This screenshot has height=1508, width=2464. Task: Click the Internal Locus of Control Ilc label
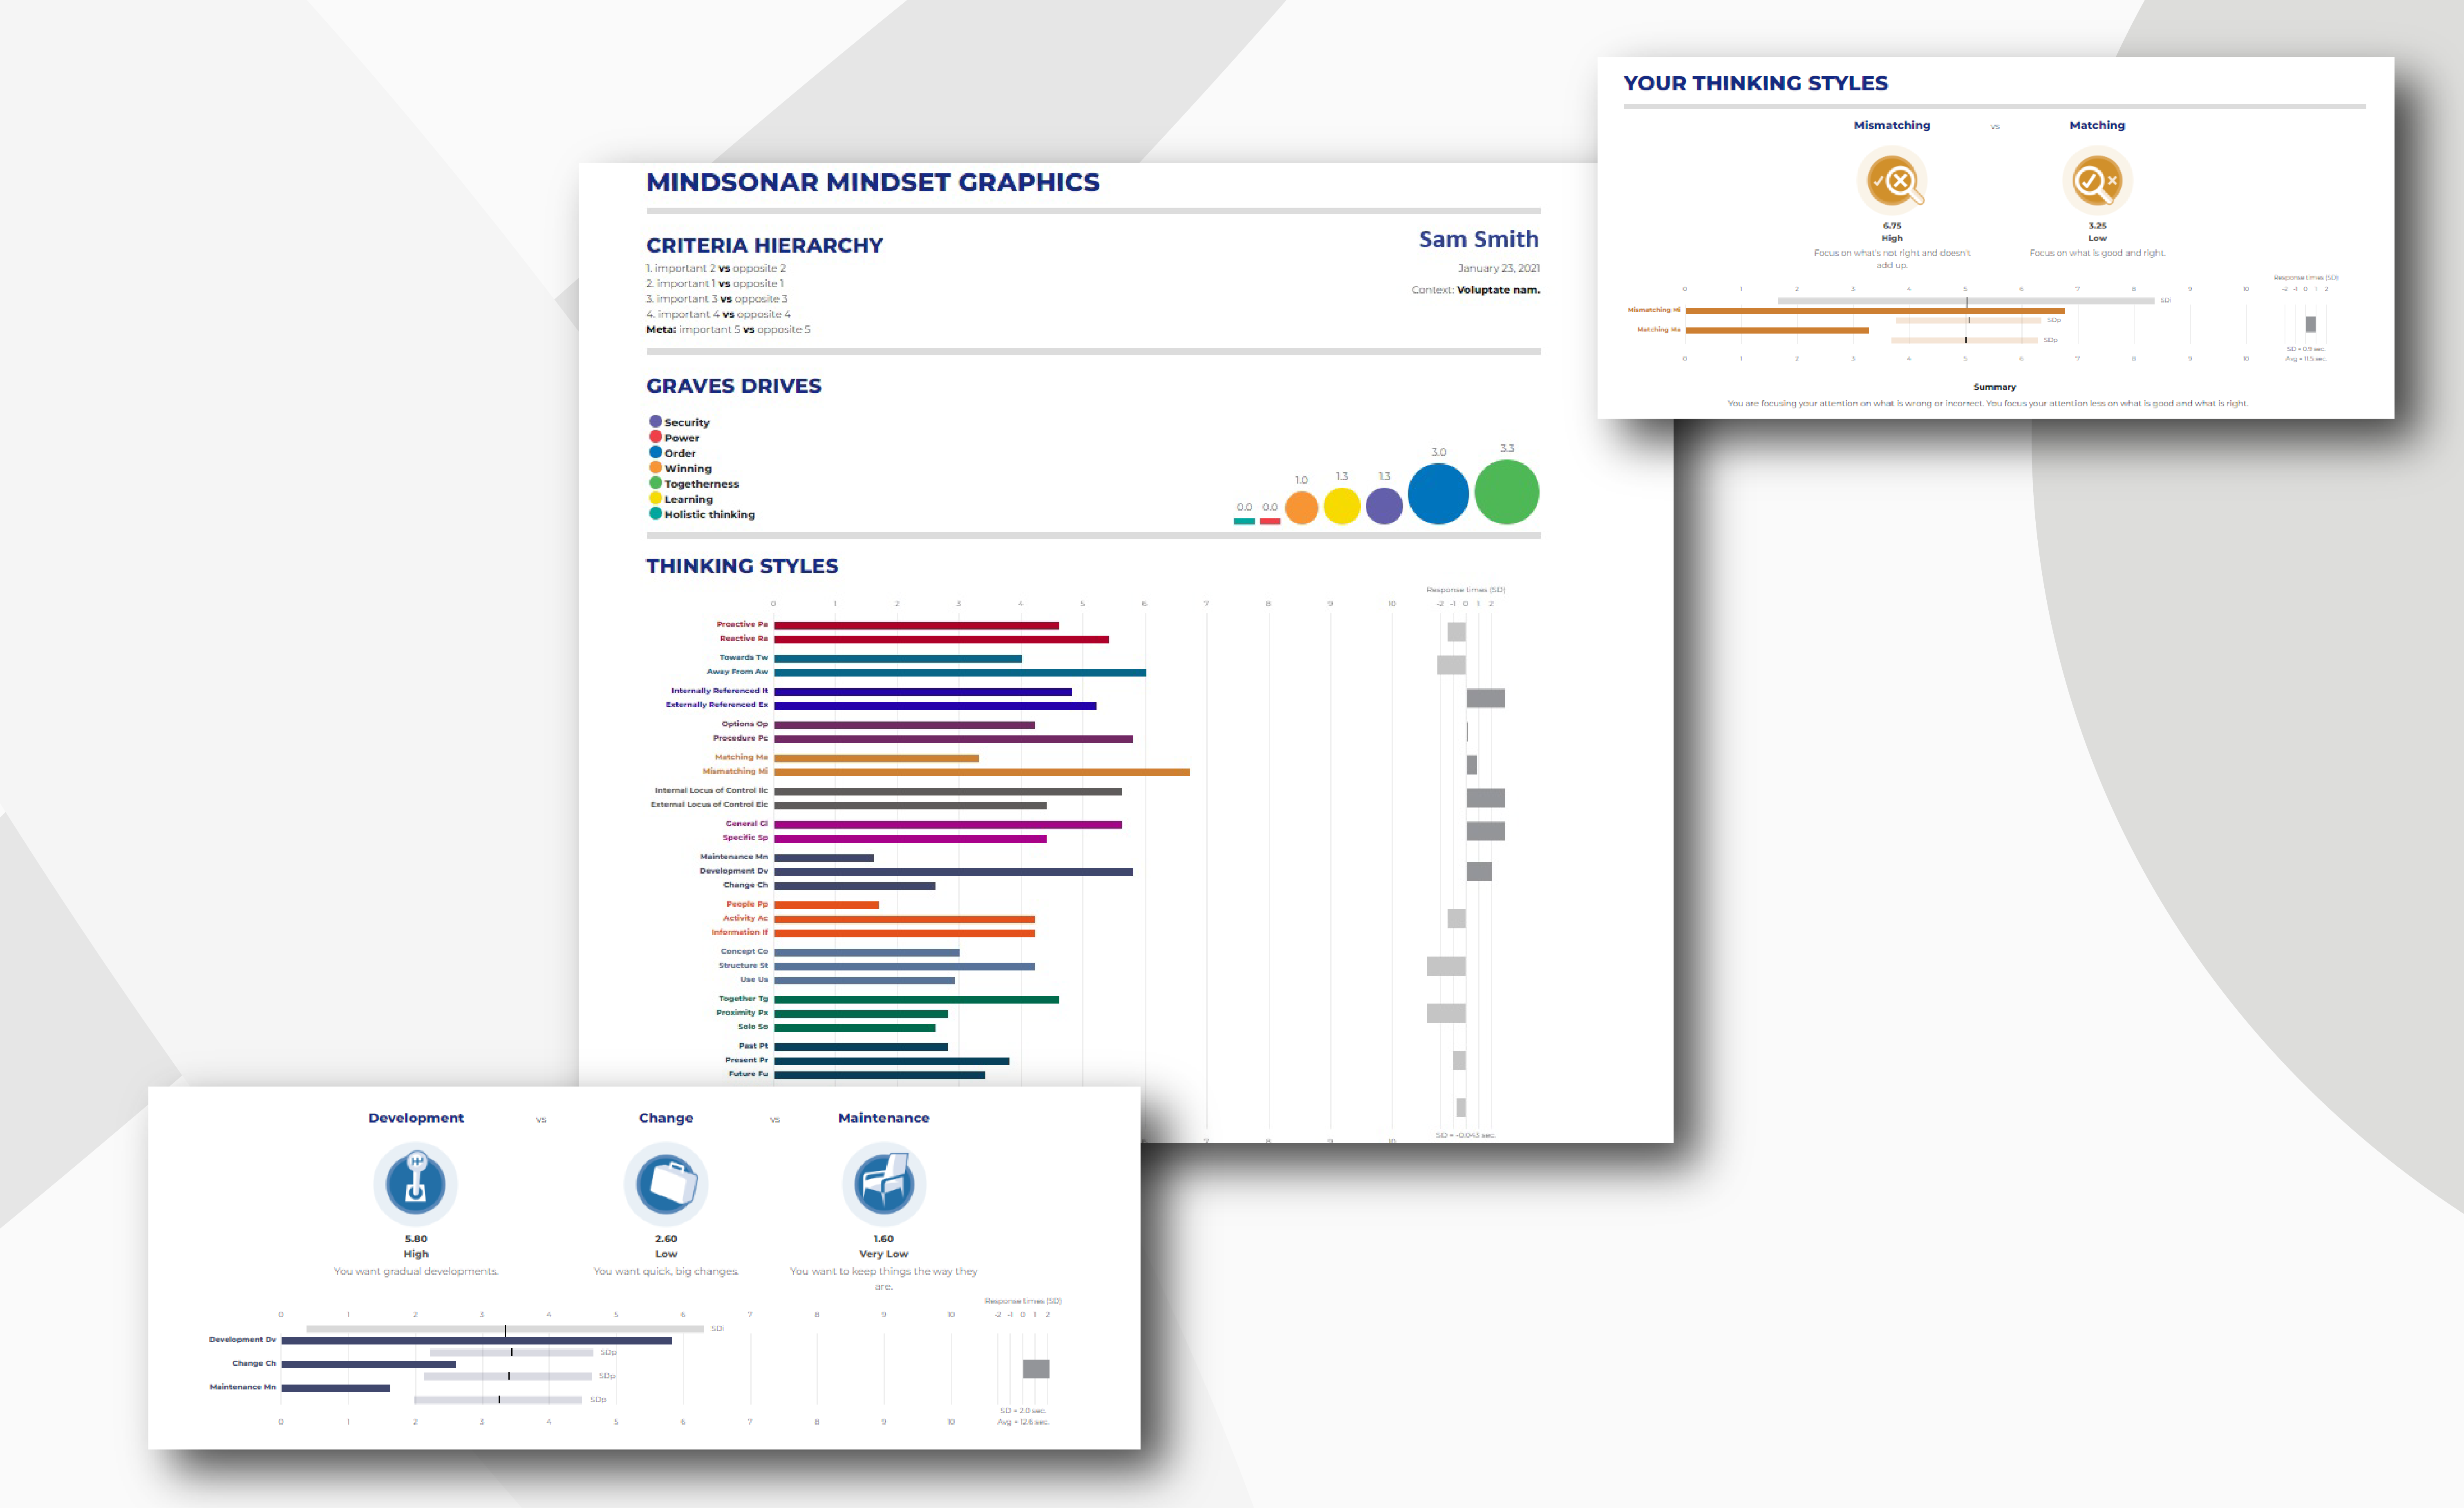pos(711,790)
